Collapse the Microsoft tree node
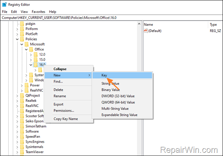 [x=22, y=44]
